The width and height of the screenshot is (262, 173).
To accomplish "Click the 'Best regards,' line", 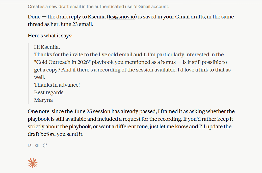I will point(49,92).
